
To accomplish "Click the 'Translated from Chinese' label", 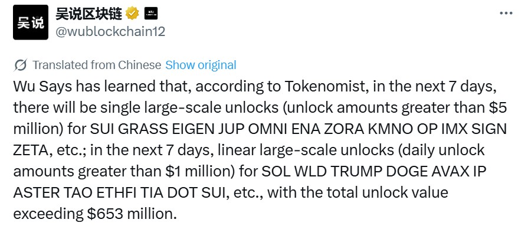I will click(x=97, y=65).
